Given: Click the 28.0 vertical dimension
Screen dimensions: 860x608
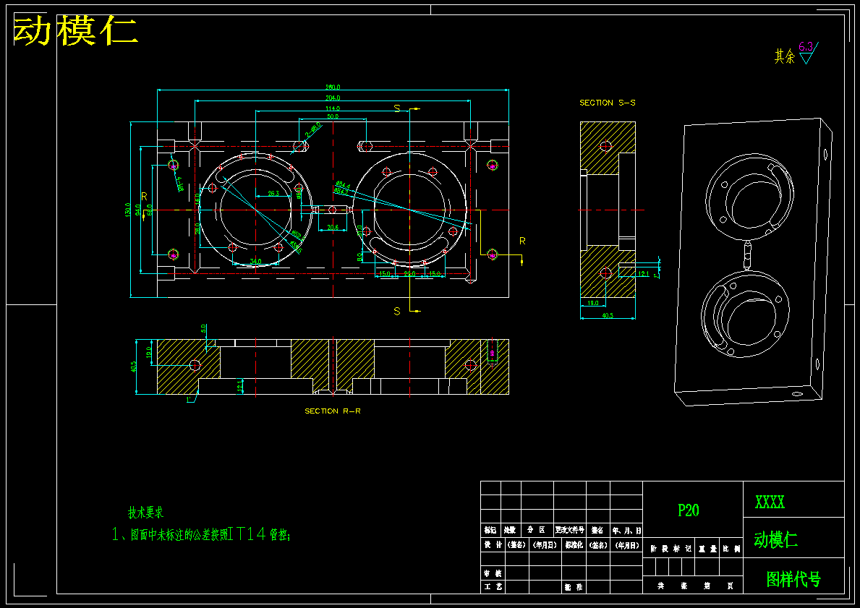Looking at the screenshot, I should (x=197, y=228).
